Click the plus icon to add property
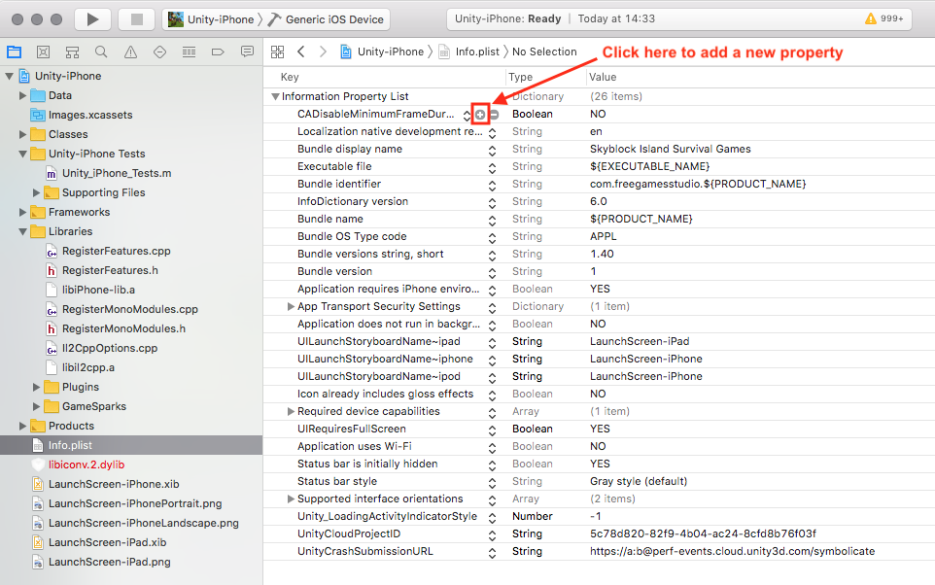Screen dimensions: 935x585 [x=480, y=115]
